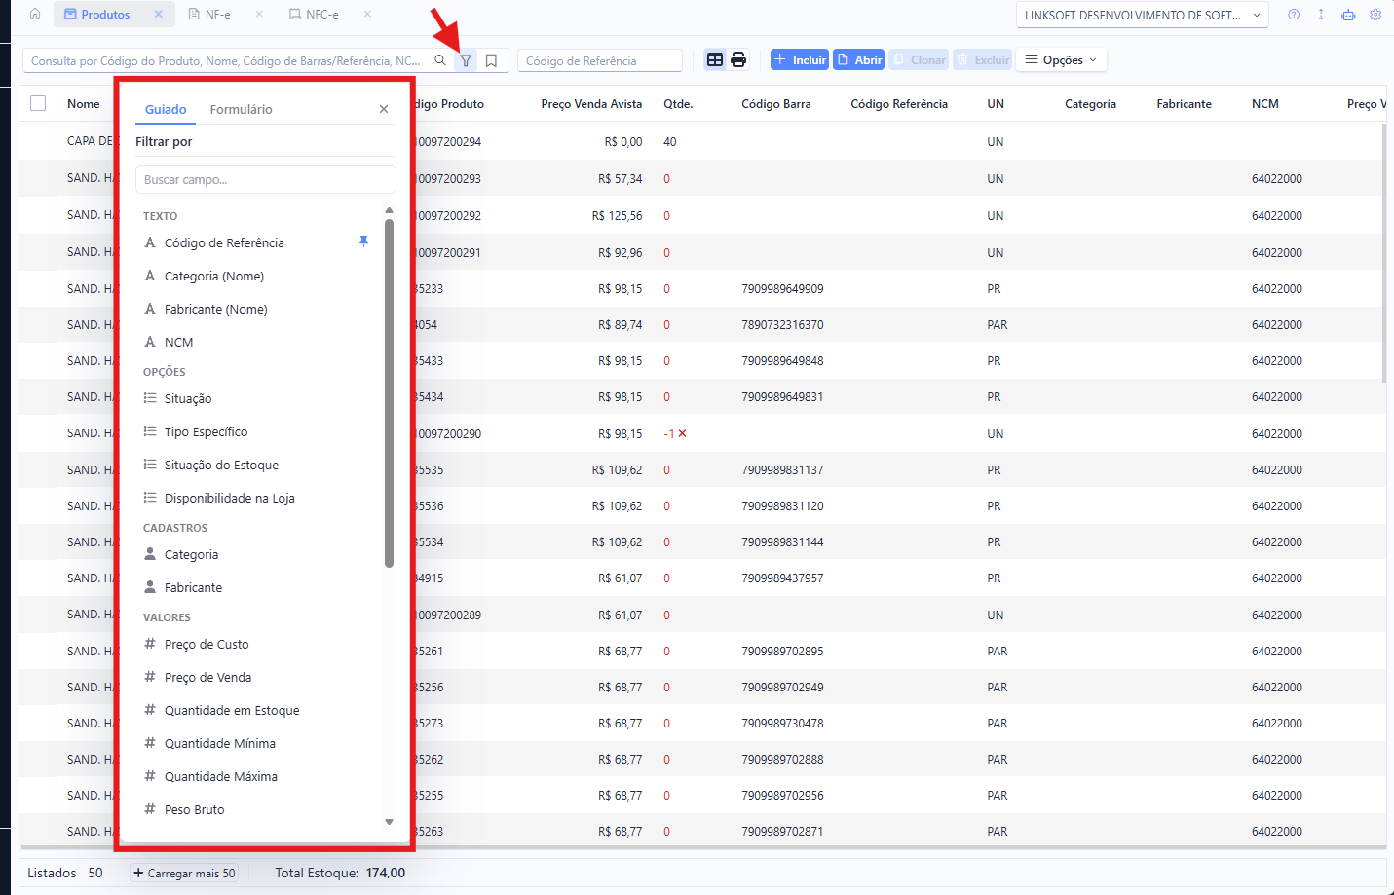1394x895 pixels.
Task: Close the NFC-e tab
Action: [x=367, y=14]
